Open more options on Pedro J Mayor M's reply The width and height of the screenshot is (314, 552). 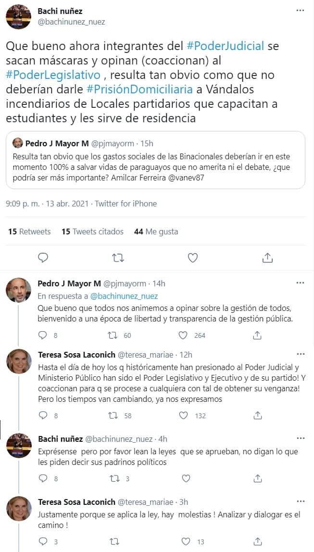click(x=301, y=283)
